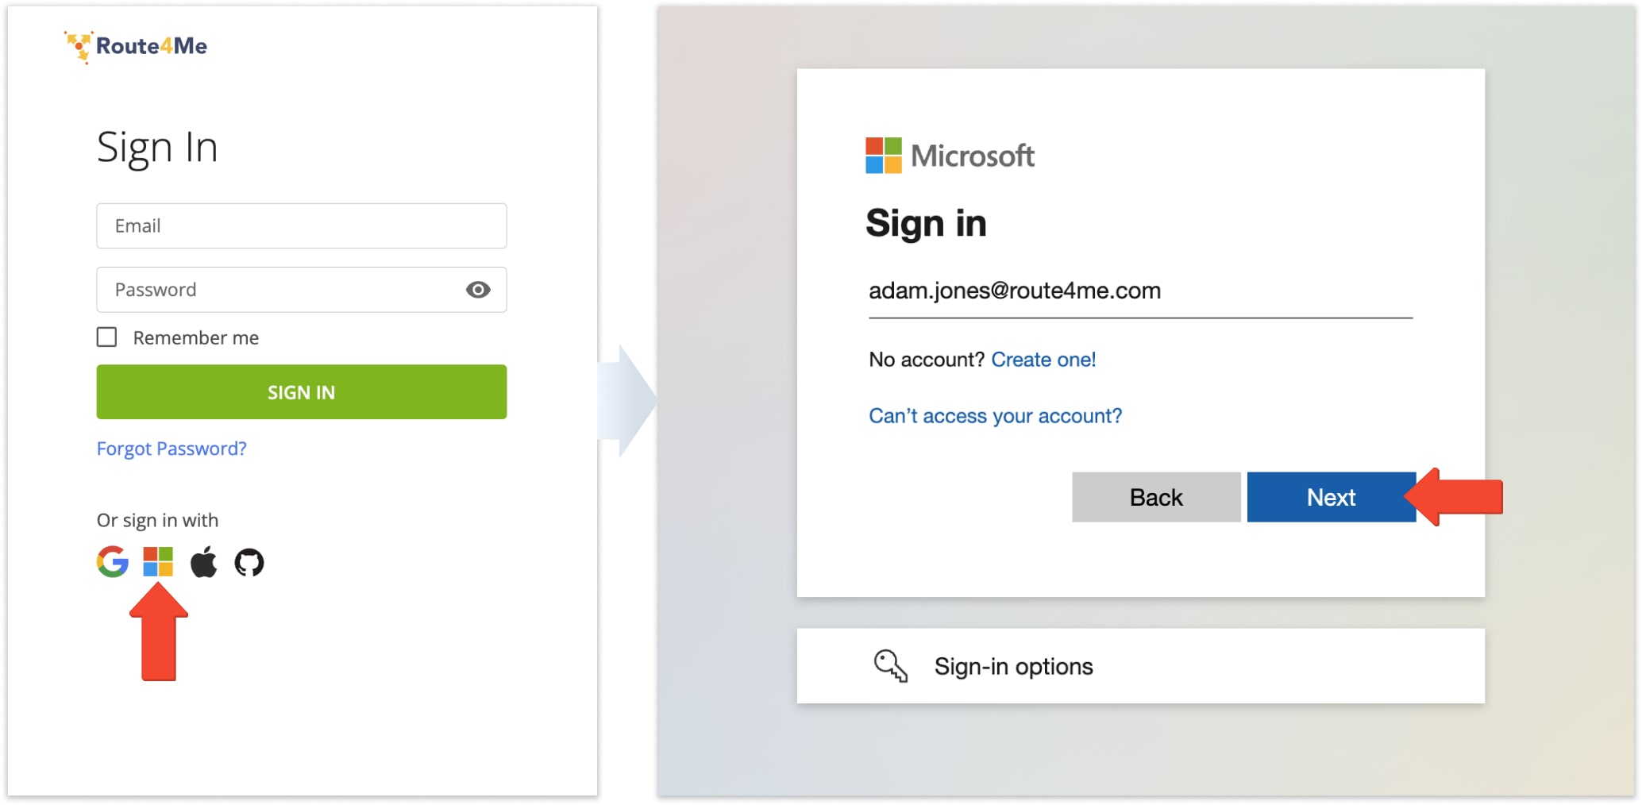Sign in with the Apple icon
The height and width of the screenshot is (805, 1642).
coord(204,562)
